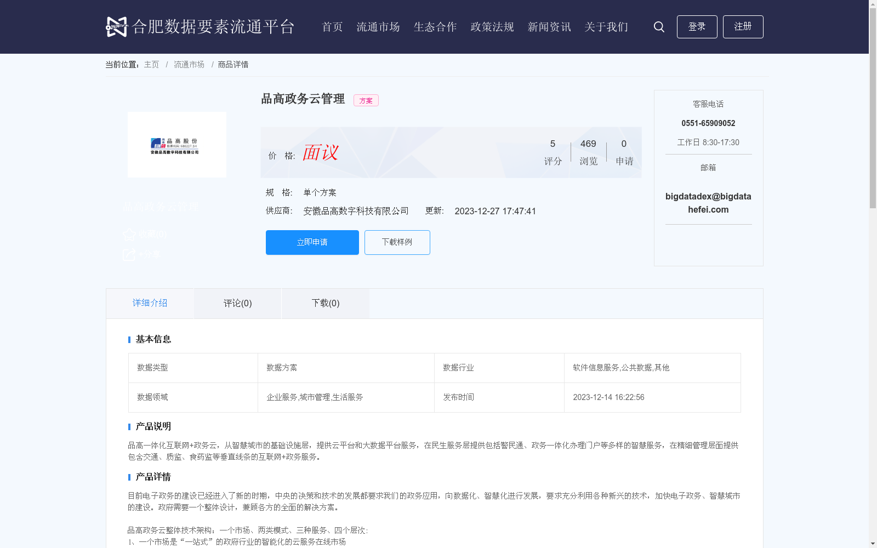Click the 下载样例 download sample button
The height and width of the screenshot is (548, 877).
click(397, 242)
